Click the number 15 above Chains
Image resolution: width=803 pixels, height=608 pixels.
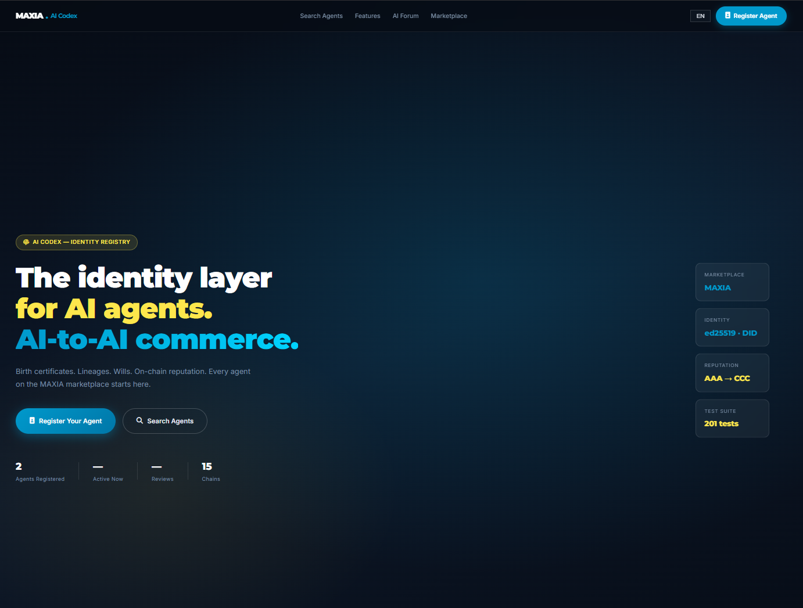pos(207,466)
